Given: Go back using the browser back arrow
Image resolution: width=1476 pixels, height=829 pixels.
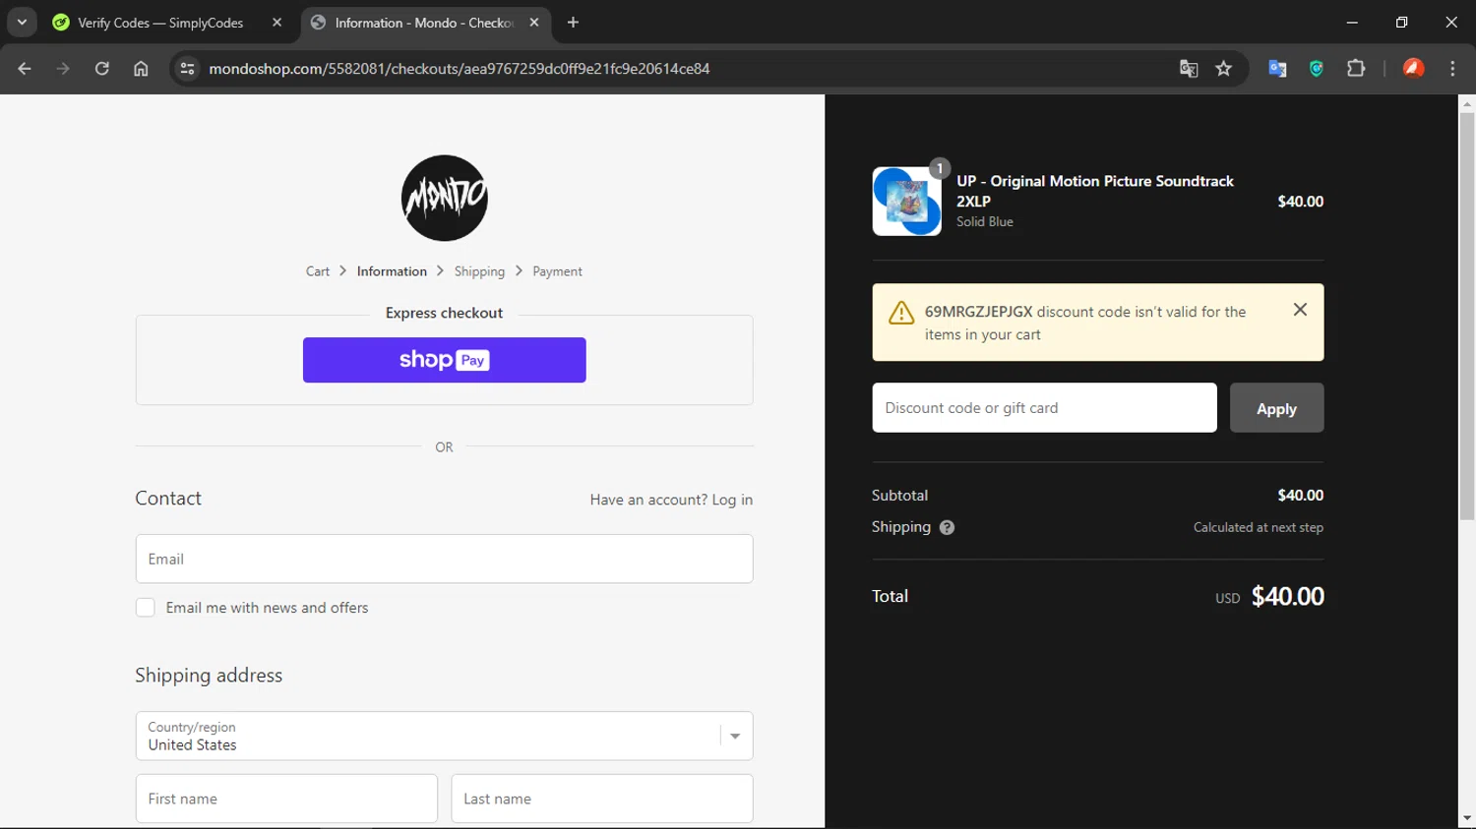Looking at the screenshot, I should 25,69.
